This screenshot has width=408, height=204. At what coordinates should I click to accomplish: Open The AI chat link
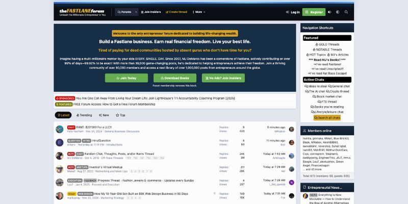pos(315,91)
